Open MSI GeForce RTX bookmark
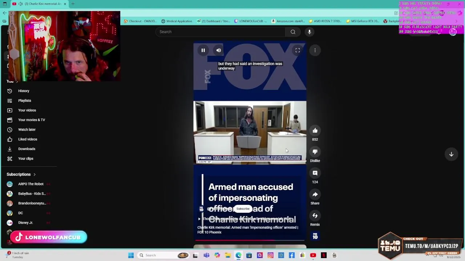 [x=363, y=21]
